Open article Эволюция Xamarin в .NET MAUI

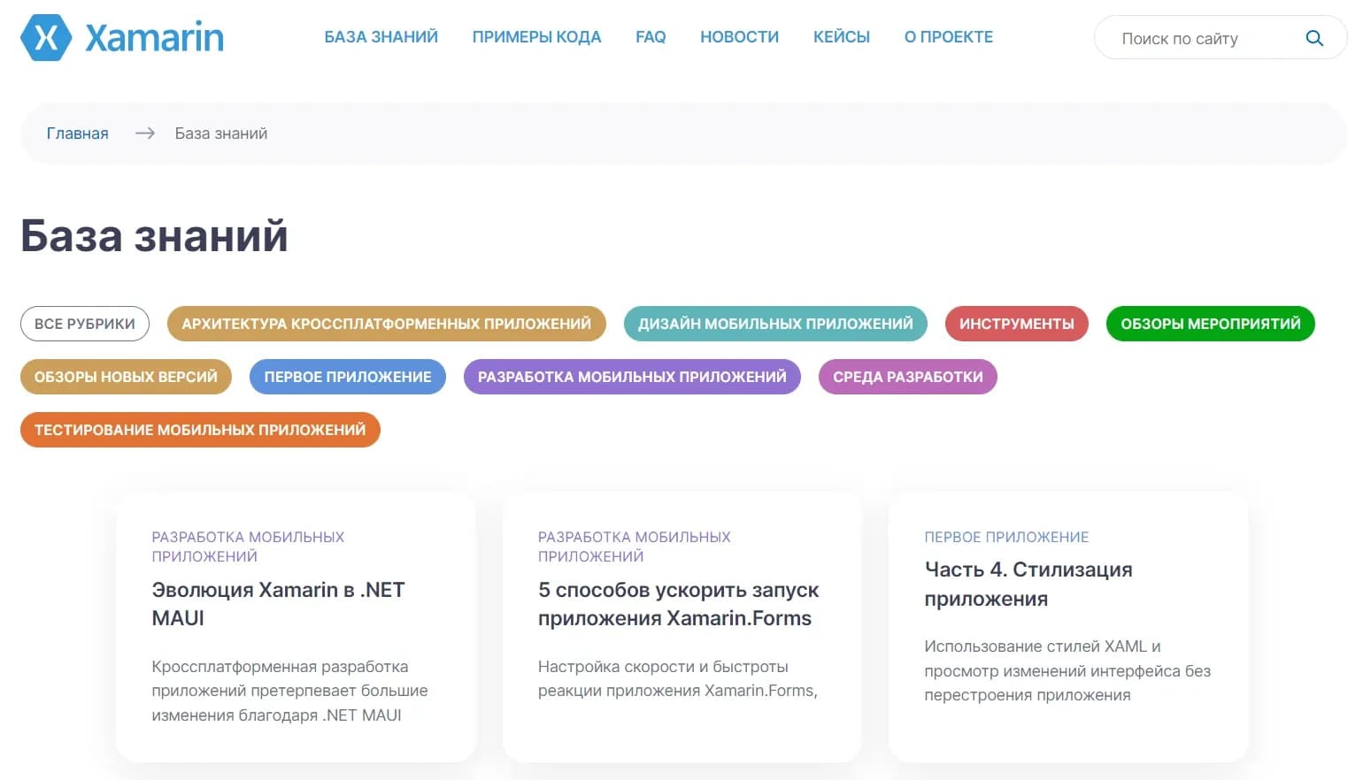point(278,604)
